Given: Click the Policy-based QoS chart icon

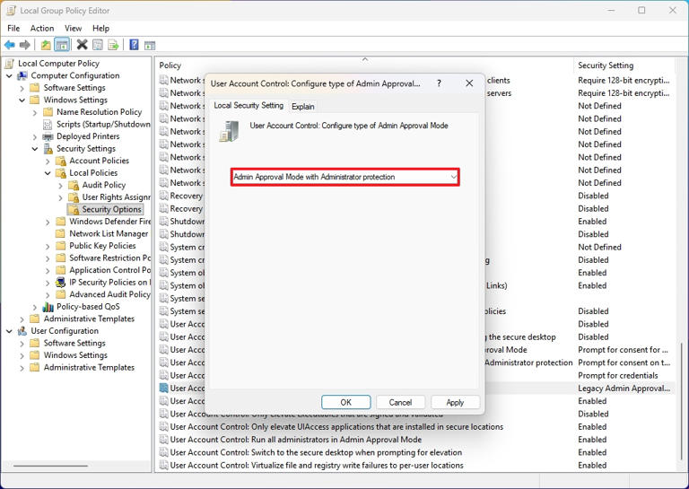Looking at the screenshot, I should coord(48,307).
